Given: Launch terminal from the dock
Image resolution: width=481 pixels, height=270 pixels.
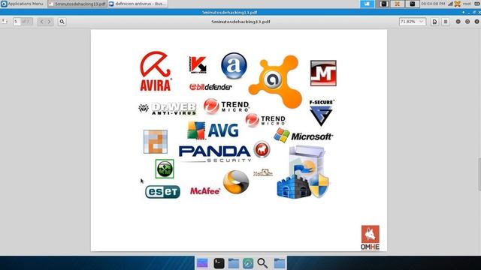Looking at the screenshot, I should [219, 263].
